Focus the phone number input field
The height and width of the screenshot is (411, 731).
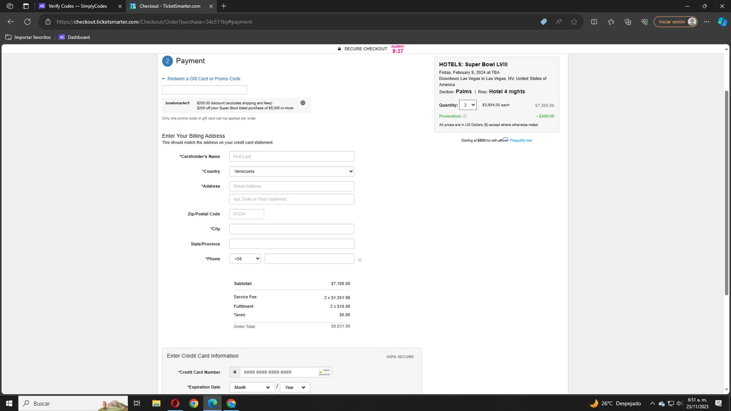pos(309,259)
